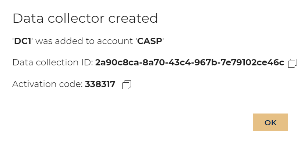This screenshot has width=301, height=144.
Task: Click the 'Data collection ID:' label
Action: click(x=53, y=62)
